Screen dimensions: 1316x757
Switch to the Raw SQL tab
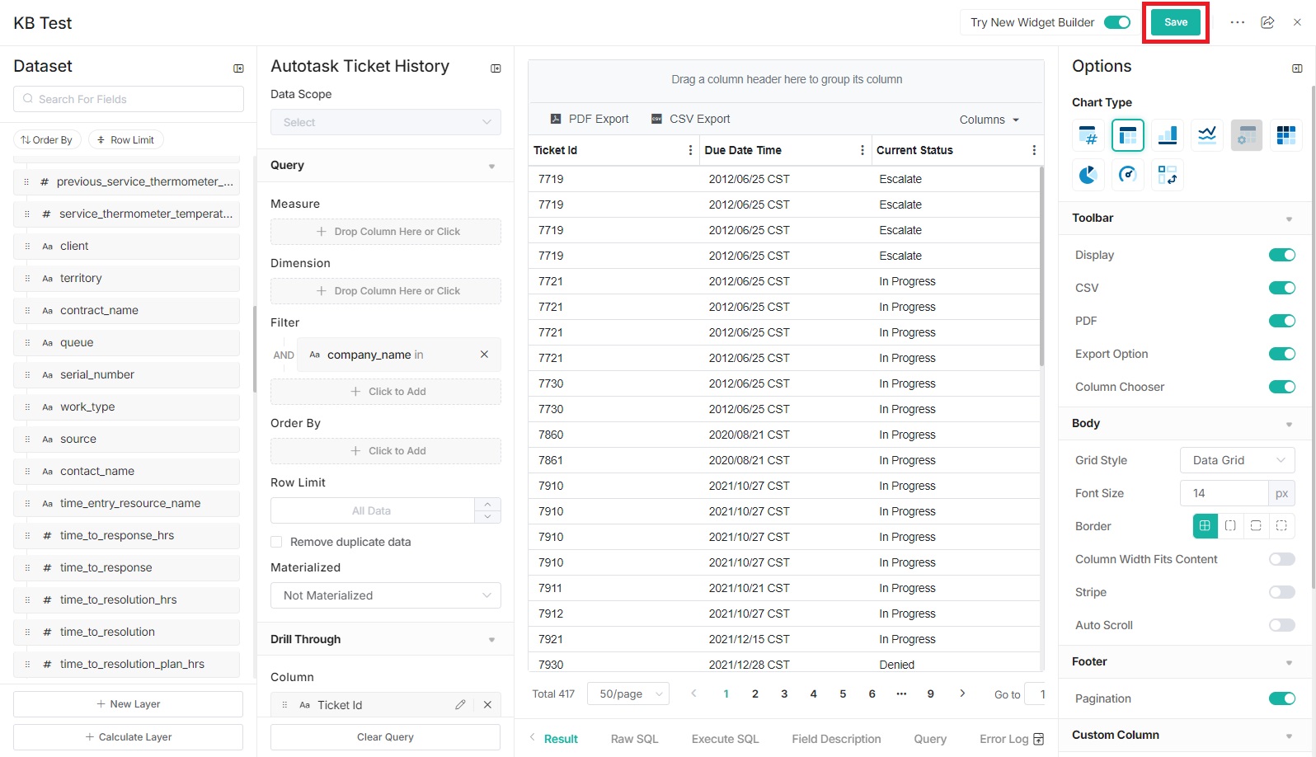point(634,739)
